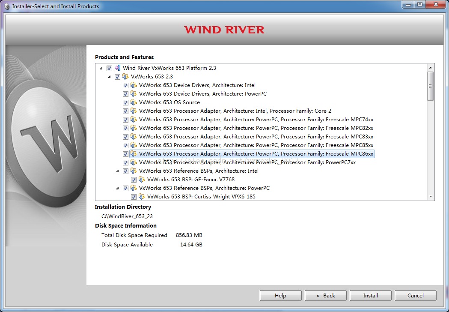This screenshot has height=312, width=449.
Task: Toggle the Freescale MPC85xx checkbox
Action: tap(125, 146)
